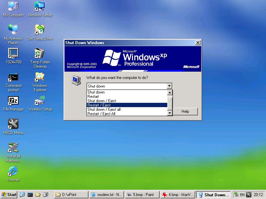The height and width of the screenshot is (199, 266).
Task: Switch to modem.txt Notepad taskbar button
Action: (107, 195)
